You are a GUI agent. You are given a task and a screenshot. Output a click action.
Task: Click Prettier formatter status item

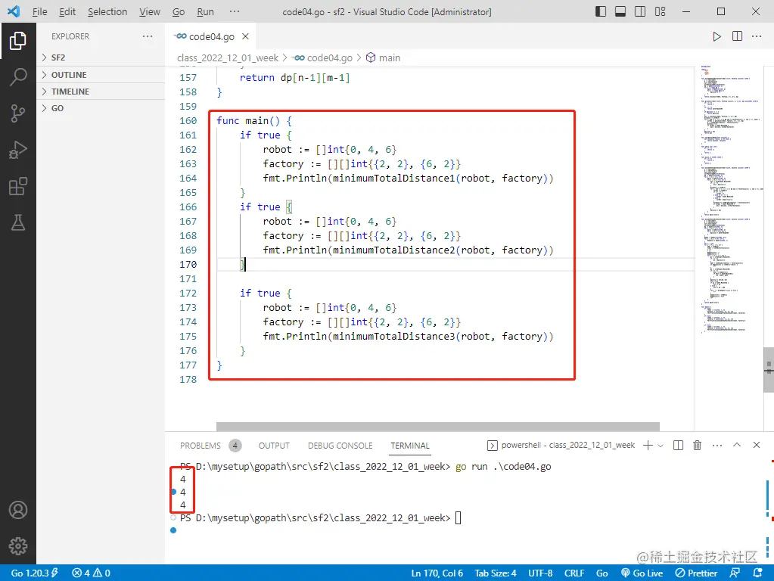(696, 573)
